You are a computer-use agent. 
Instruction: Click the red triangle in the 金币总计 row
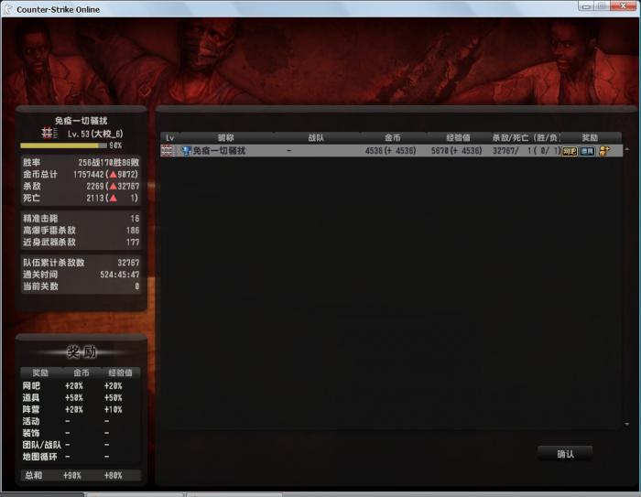[x=114, y=174]
